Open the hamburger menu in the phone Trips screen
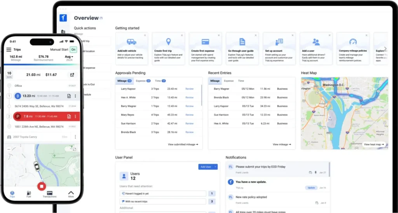Image resolution: width=398 pixels, height=213 pixels. tap(9, 50)
